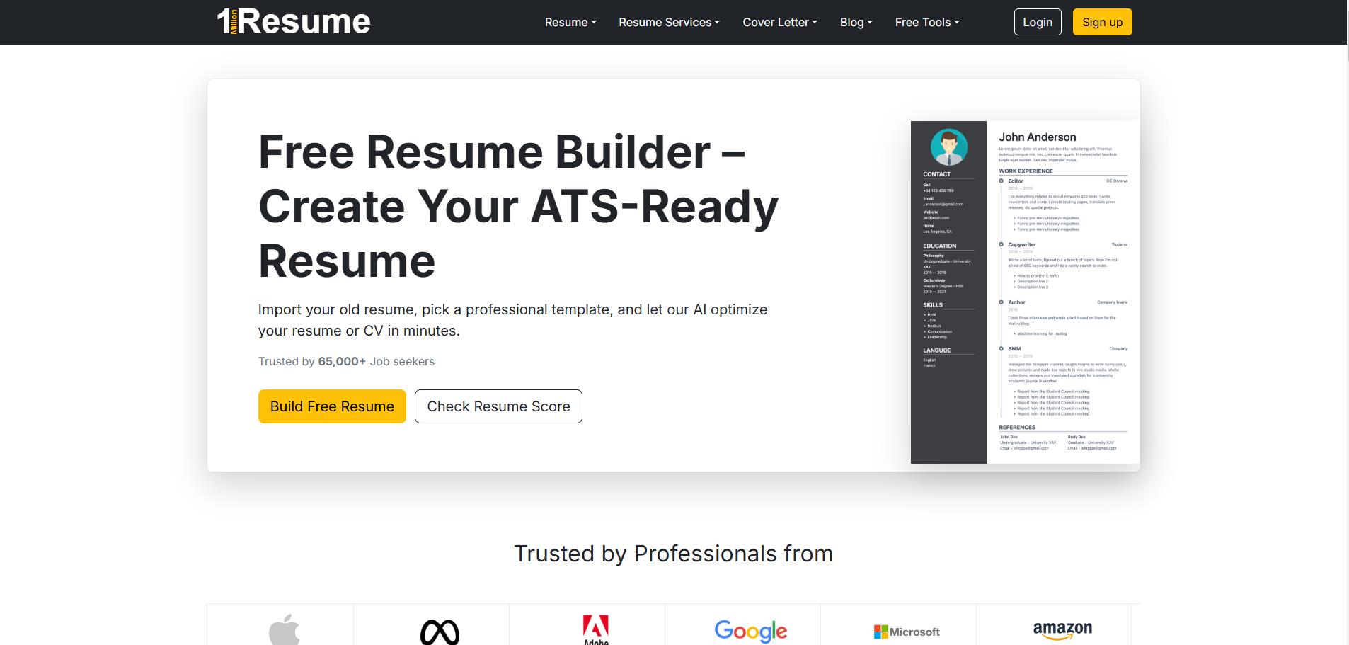This screenshot has height=645, width=1349.
Task: Click the Build Free Resume button
Action: coord(332,406)
